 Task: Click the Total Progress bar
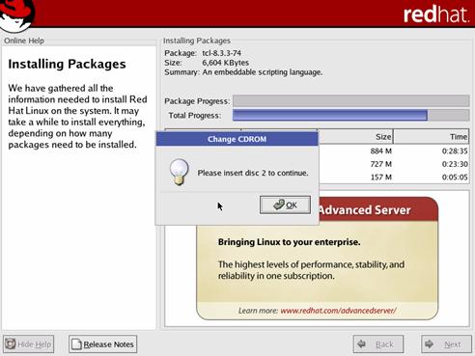350,115
